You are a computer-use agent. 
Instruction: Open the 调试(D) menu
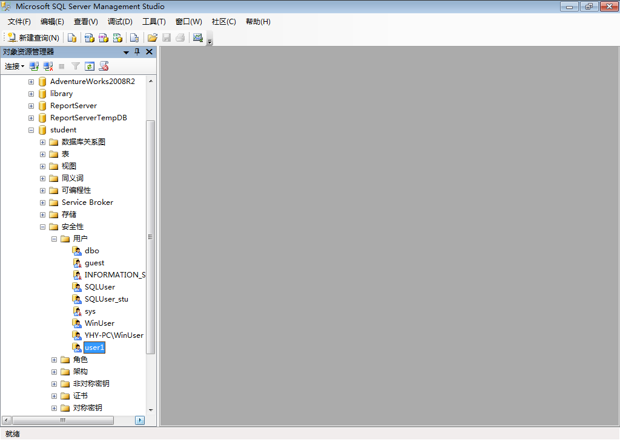point(120,22)
